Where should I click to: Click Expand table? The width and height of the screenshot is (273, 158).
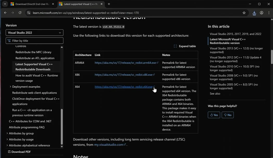pyautogui.click(x=185, y=46)
